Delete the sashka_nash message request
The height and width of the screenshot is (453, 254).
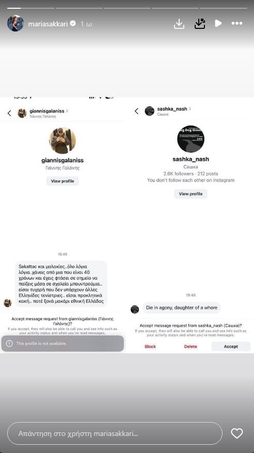pyautogui.click(x=190, y=346)
